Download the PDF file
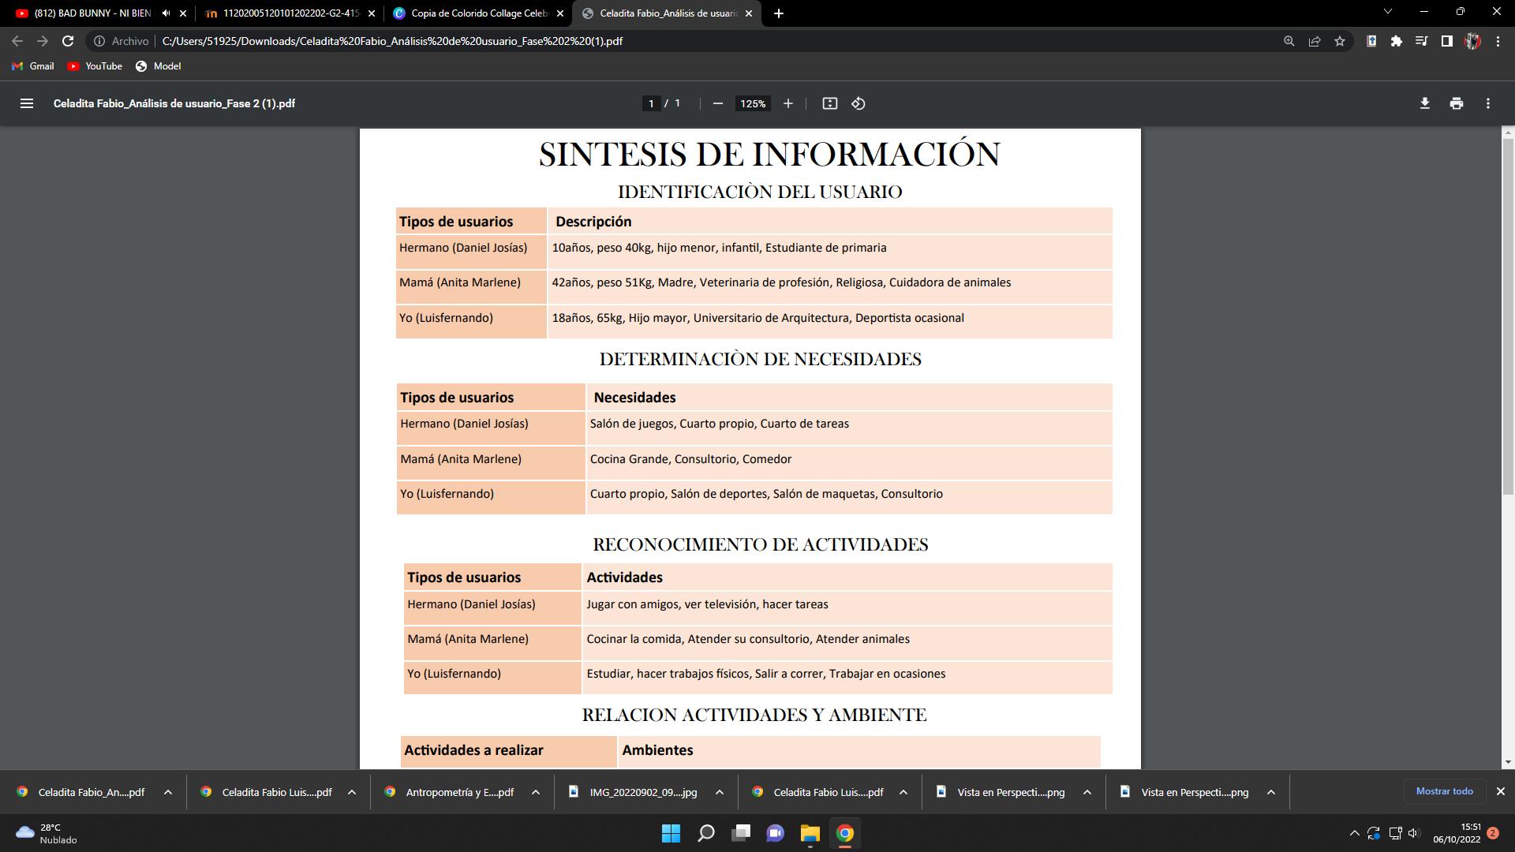This screenshot has height=852, width=1515. tap(1424, 103)
